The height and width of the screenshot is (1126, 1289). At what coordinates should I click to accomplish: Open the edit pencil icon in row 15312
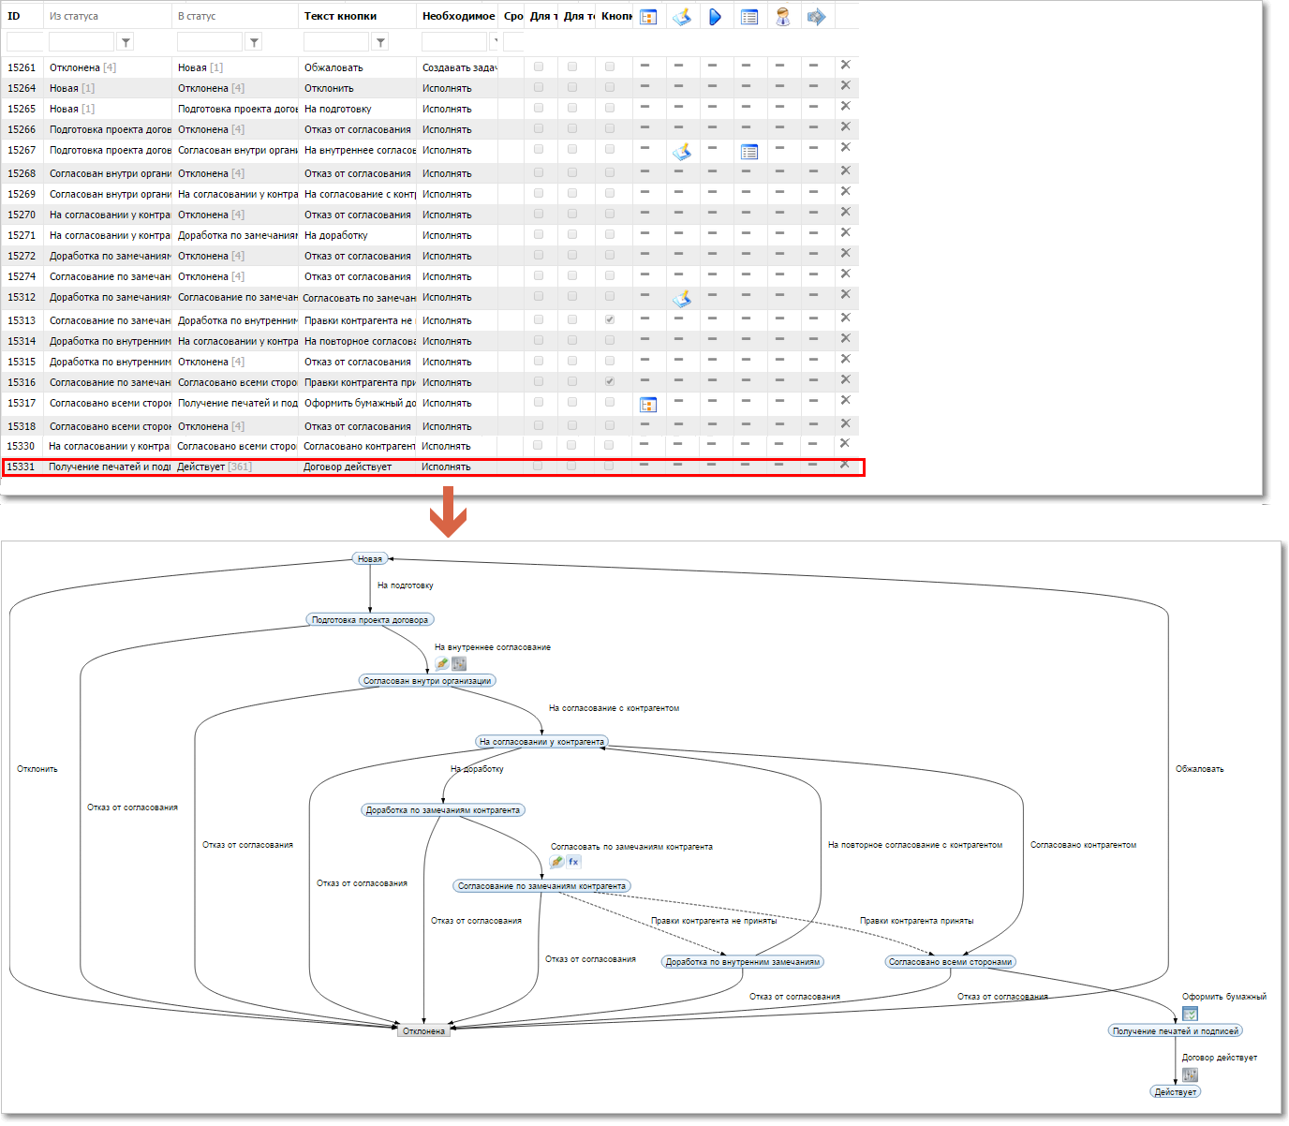coord(682,299)
